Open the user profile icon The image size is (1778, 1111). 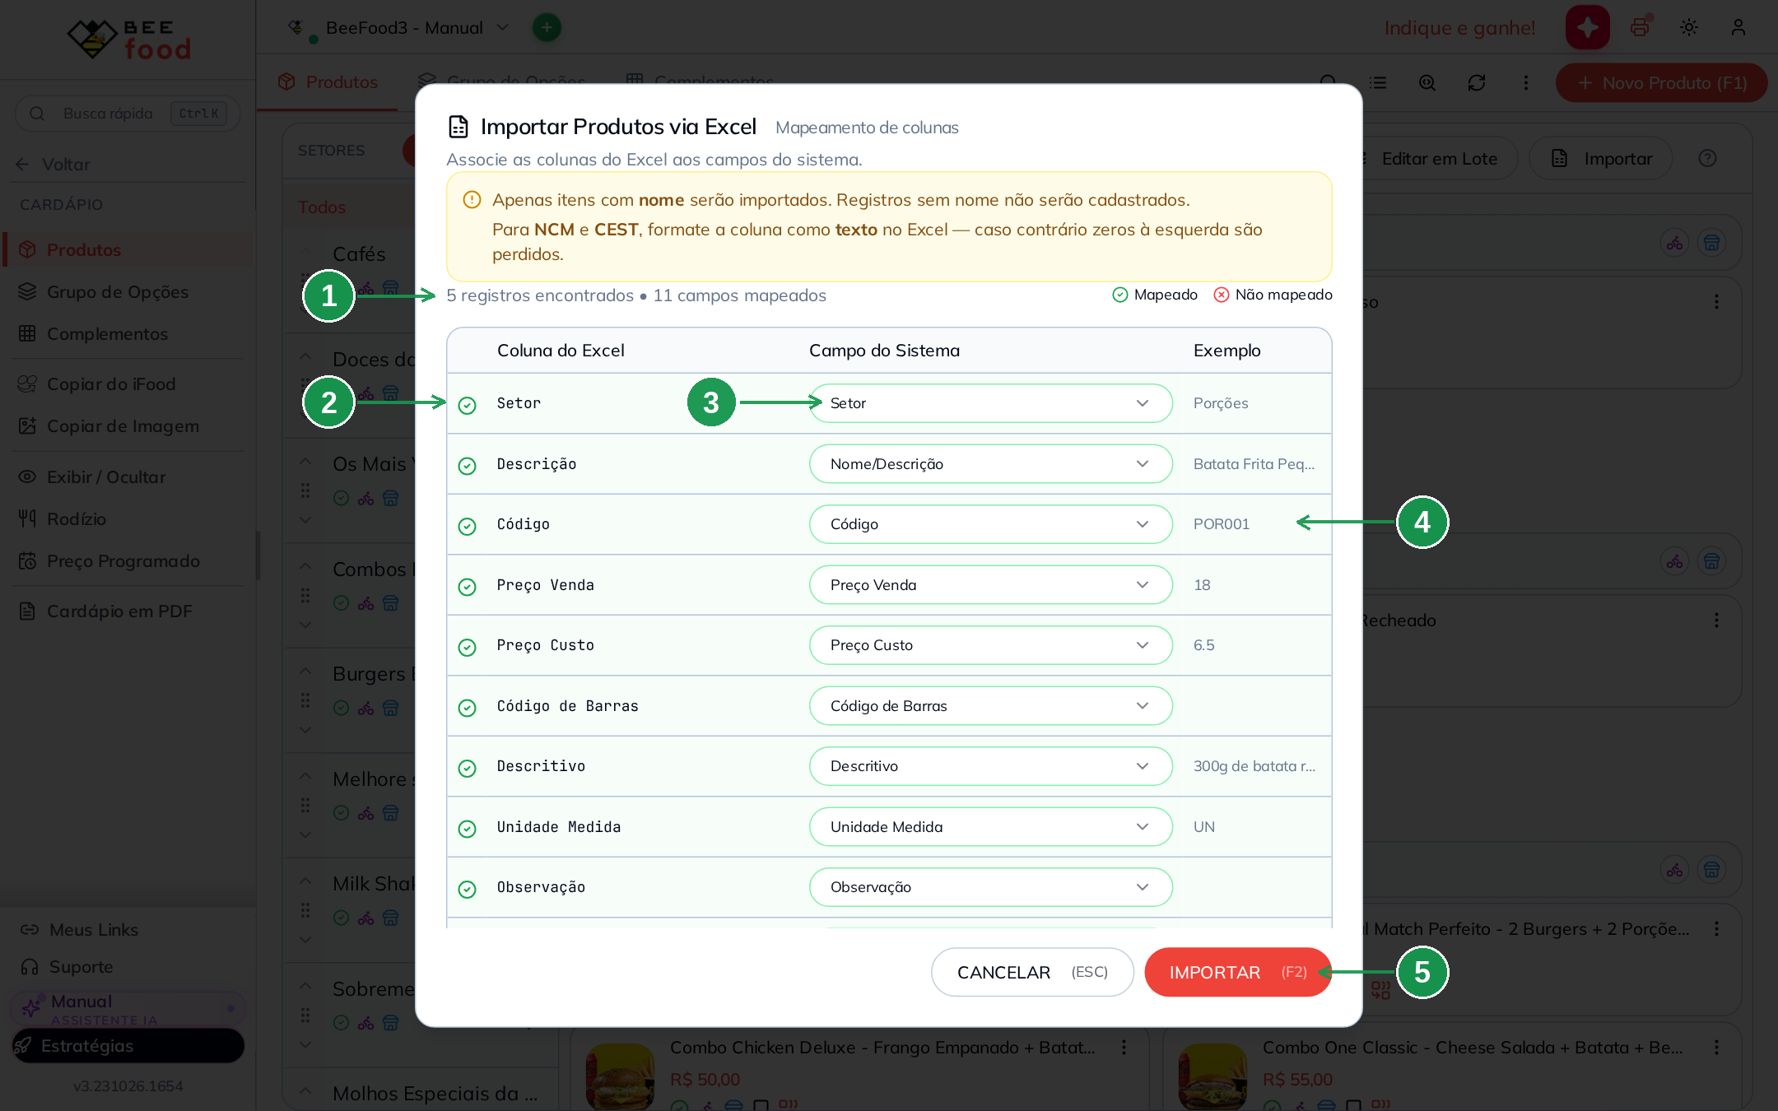(x=1738, y=27)
